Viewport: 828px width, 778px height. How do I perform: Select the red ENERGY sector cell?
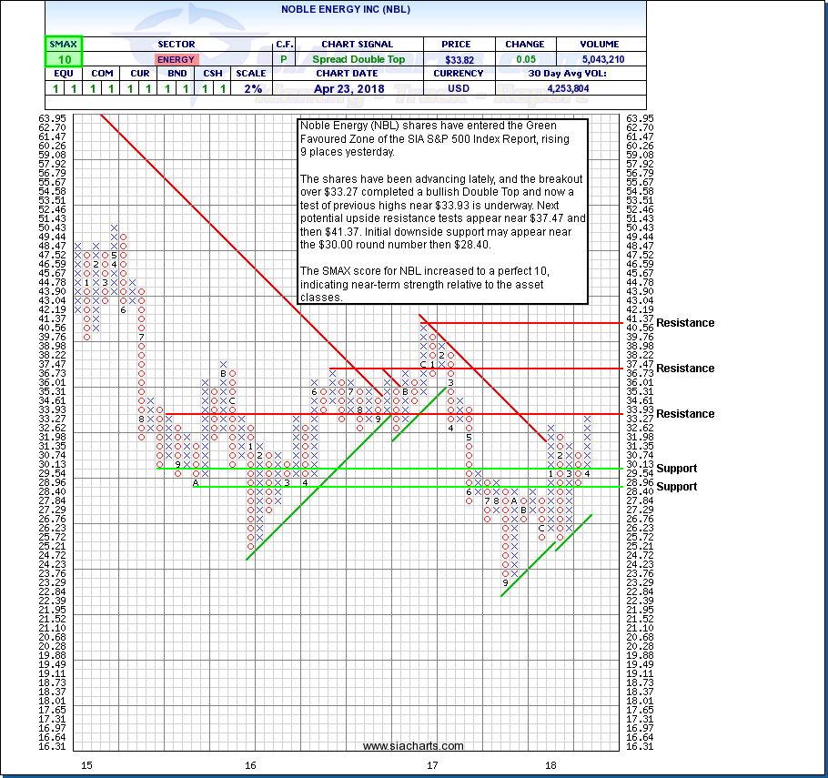coord(176,59)
